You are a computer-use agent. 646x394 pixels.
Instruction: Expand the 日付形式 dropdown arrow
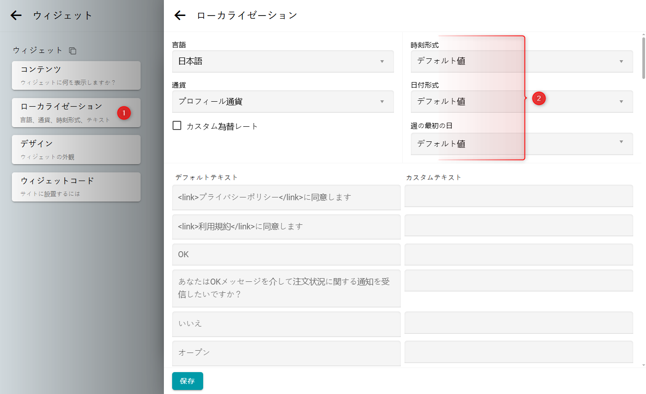coord(621,102)
